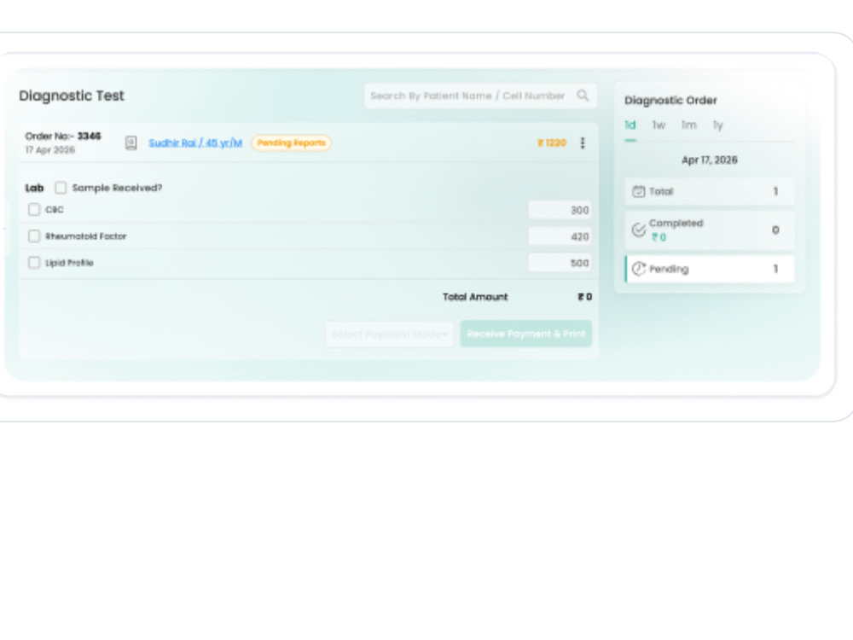Viewport: 853px width, 640px height.
Task: Open the Select Payment Mode dropdown
Action: click(x=390, y=335)
